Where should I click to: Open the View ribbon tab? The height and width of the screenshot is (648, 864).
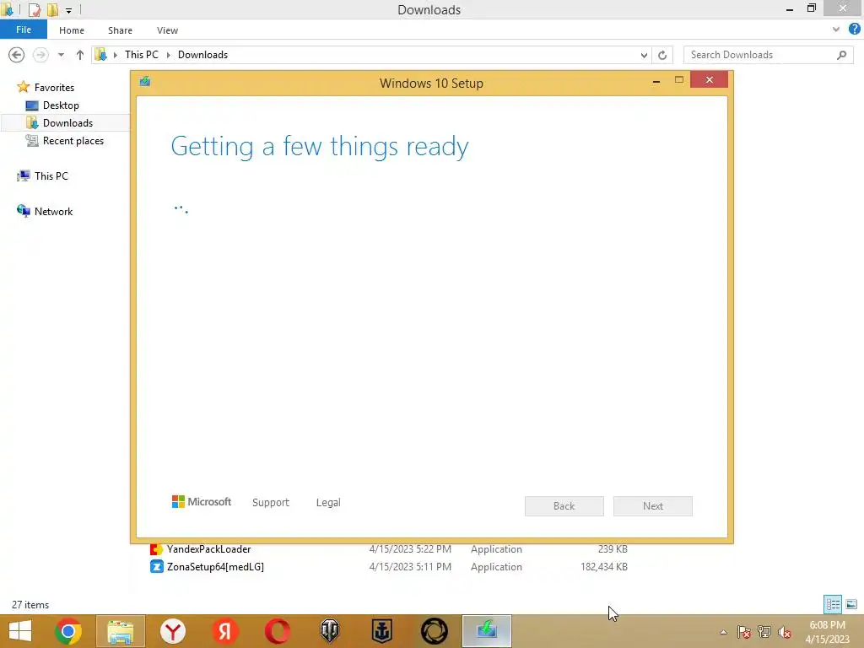coord(168,30)
